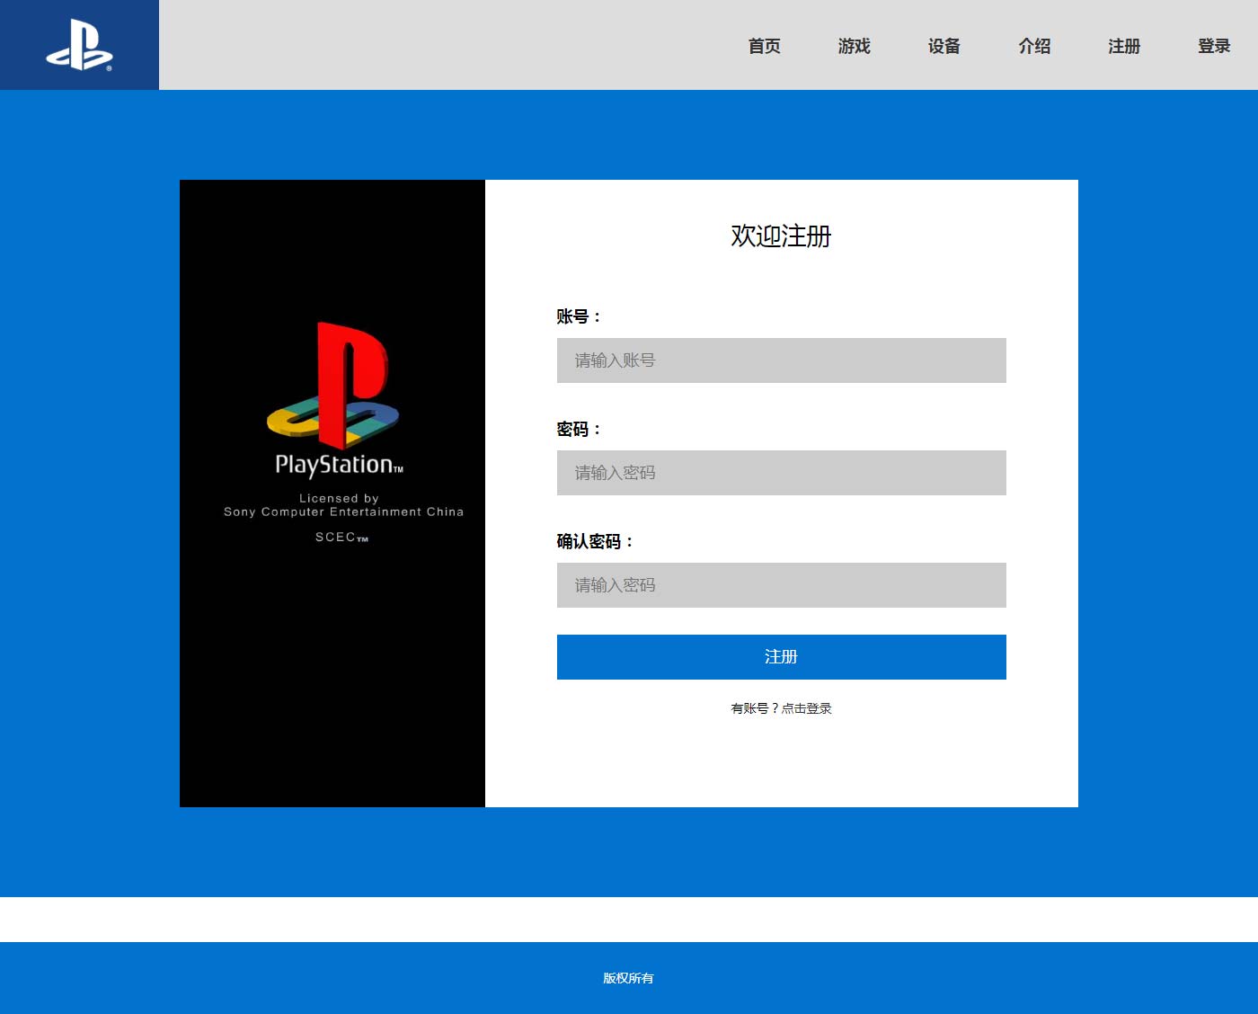Screen dimensions: 1258x1014
Task: Open the 登录 navigation item
Action: pos(1214,46)
